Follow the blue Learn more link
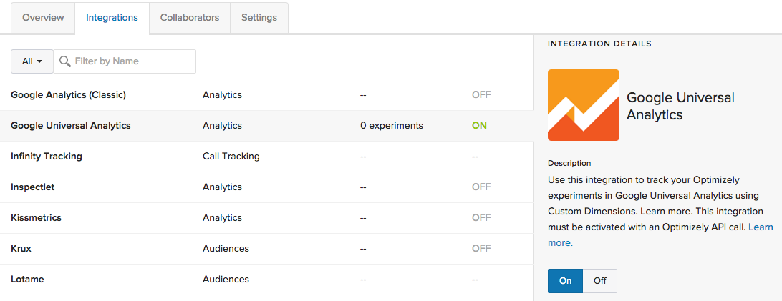The height and width of the screenshot is (301, 782). pos(660,235)
